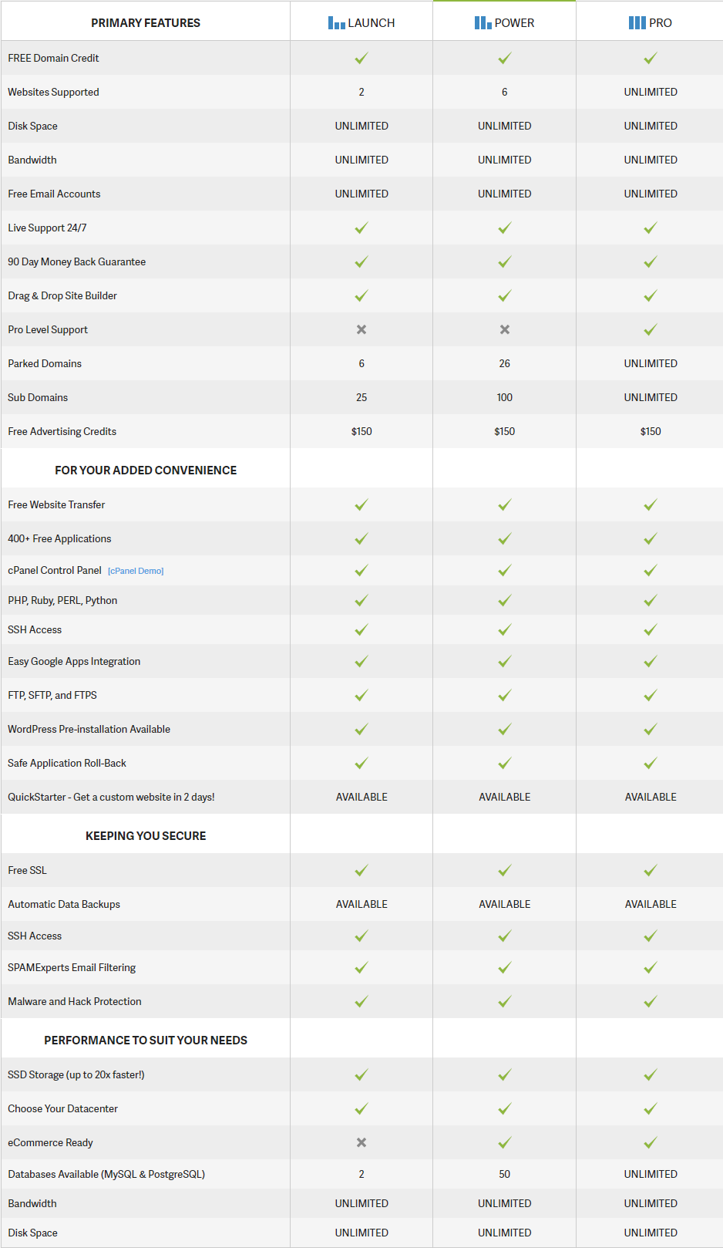Click the Free Advertising Credits $150 under Power
The width and height of the screenshot is (723, 1248).
point(505,431)
